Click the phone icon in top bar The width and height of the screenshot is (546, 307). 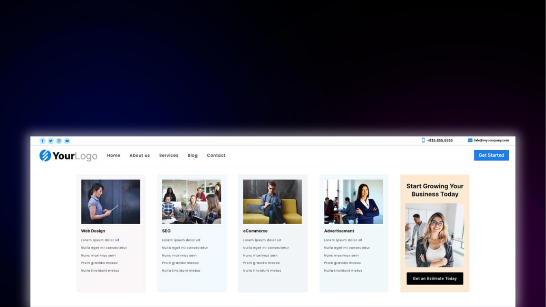[423, 141]
